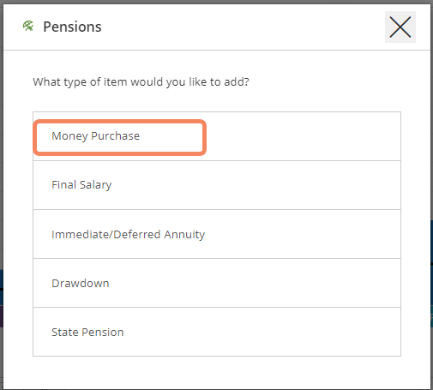The width and height of the screenshot is (433, 390).
Task: Open the Final Salary entry form
Action: [217, 185]
